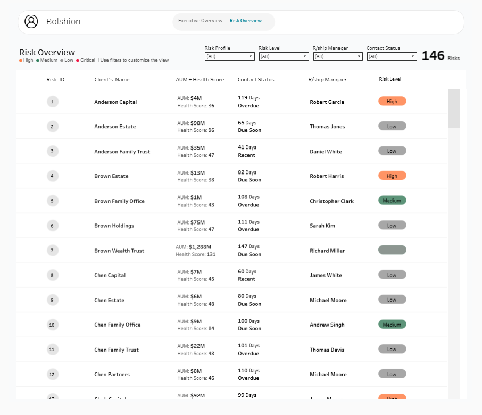Image resolution: width=482 pixels, height=415 pixels.
Task: Click Risk ID badge number 7
Action: coord(52,251)
